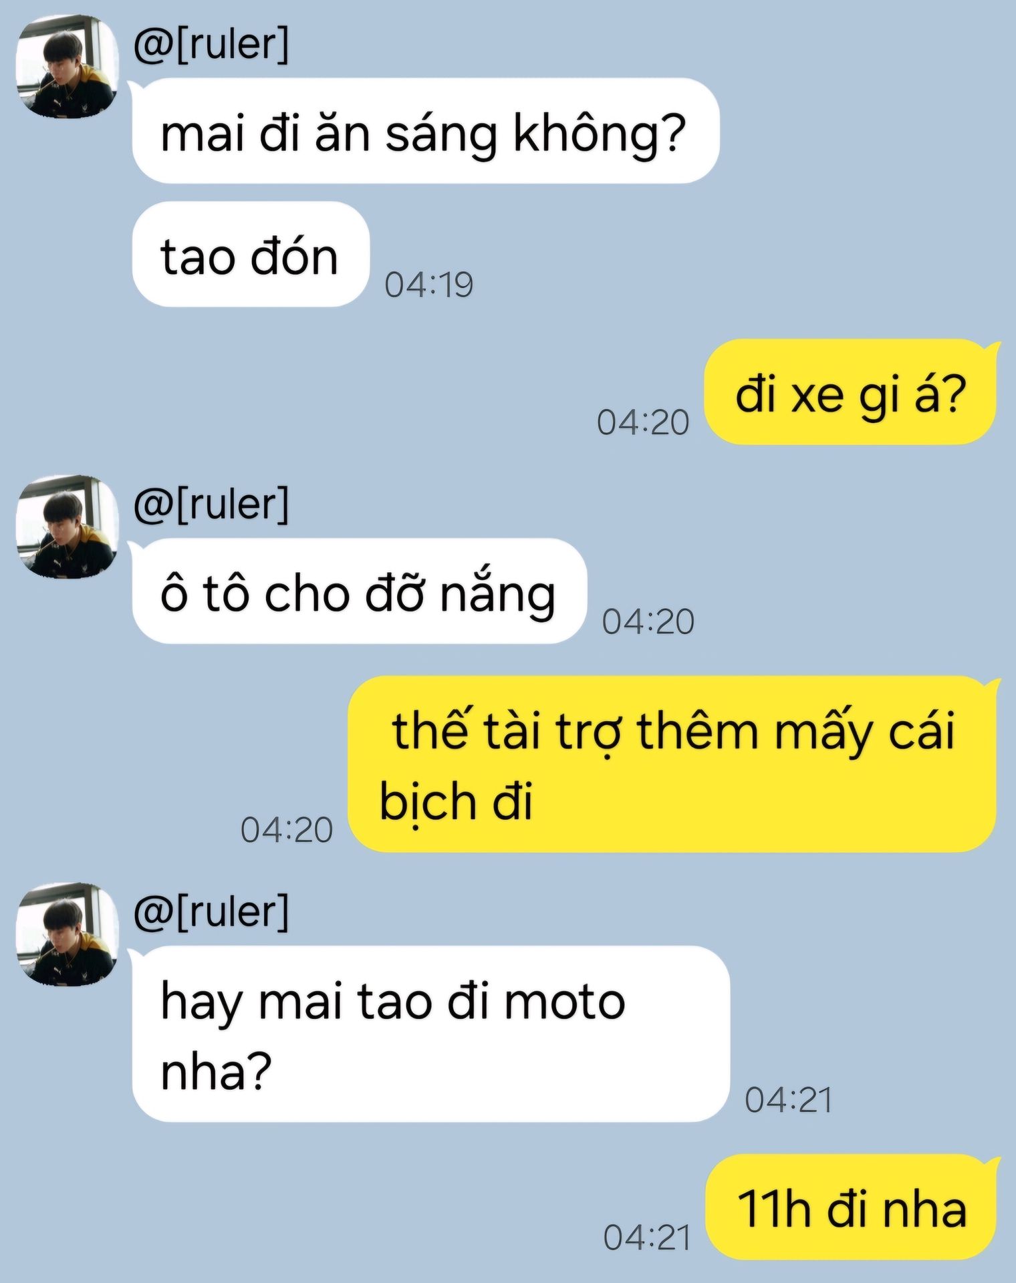The height and width of the screenshot is (1283, 1016).
Task: Select the first @[ruler] sender name
Action: [x=211, y=44]
